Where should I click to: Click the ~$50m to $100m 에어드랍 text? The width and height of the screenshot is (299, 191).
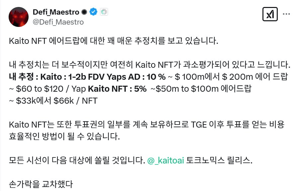point(201,89)
